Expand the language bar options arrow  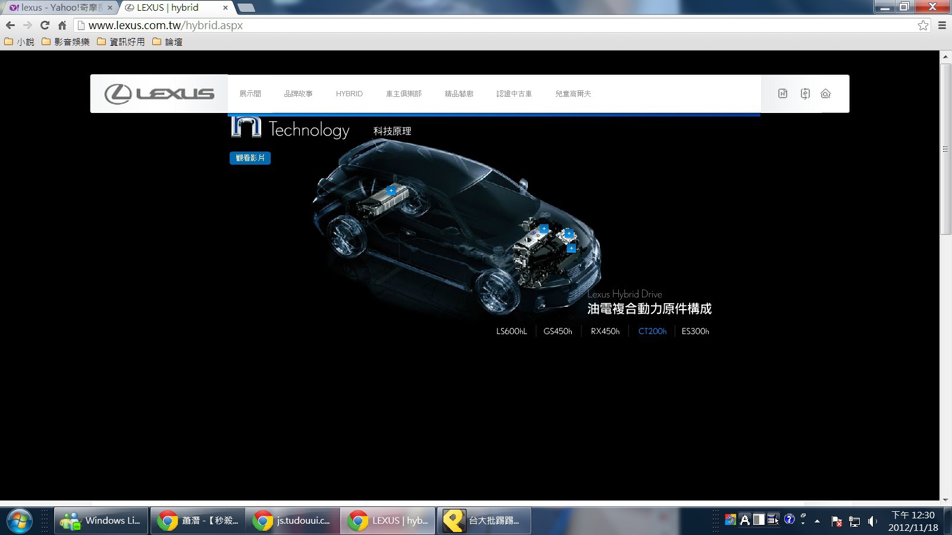pyautogui.click(x=803, y=523)
